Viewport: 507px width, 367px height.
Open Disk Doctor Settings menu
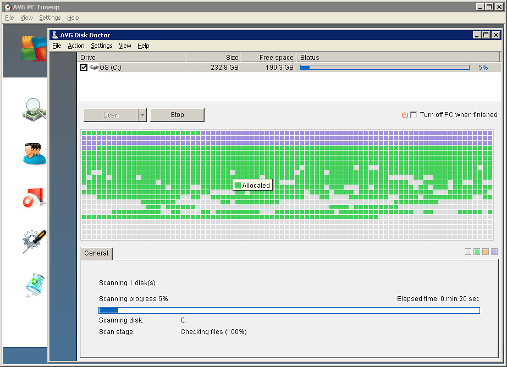(102, 46)
